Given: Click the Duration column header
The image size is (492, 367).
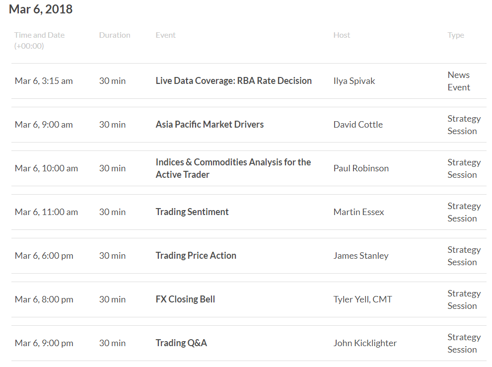Looking at the screenshot, I should click(x=115, y=35).
